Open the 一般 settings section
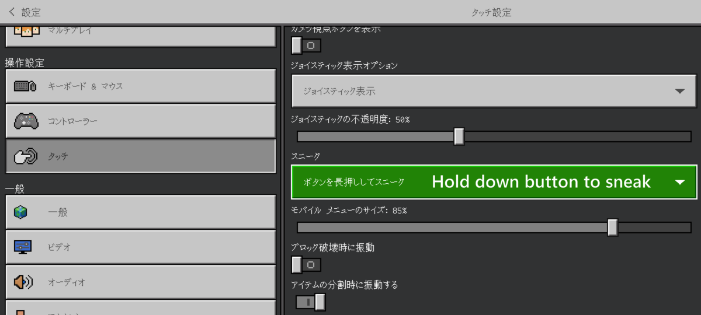The width and height of the screenshot is (701, 315). click(x=140, y=212)
